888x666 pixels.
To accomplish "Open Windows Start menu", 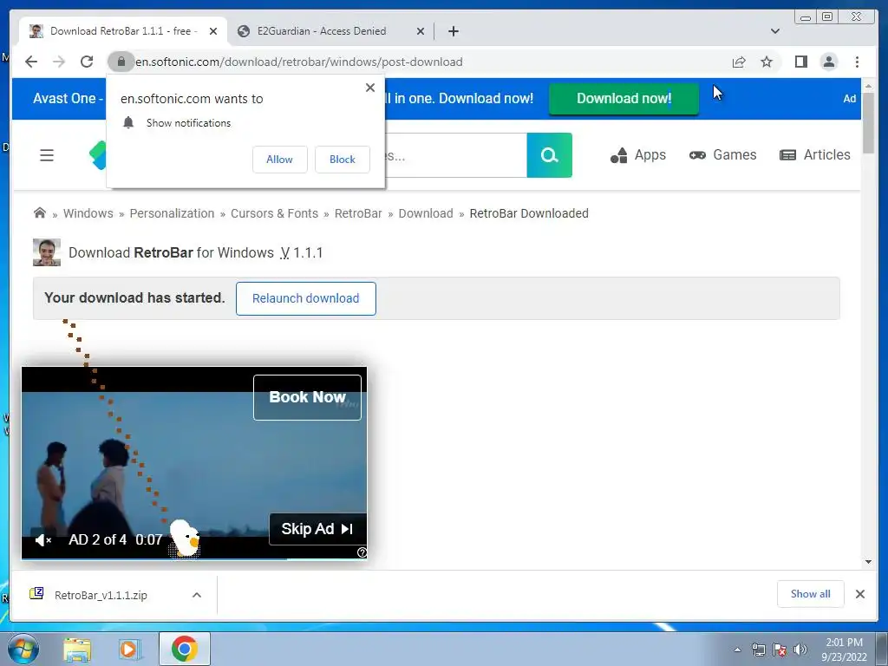I will tap(23, 649).
